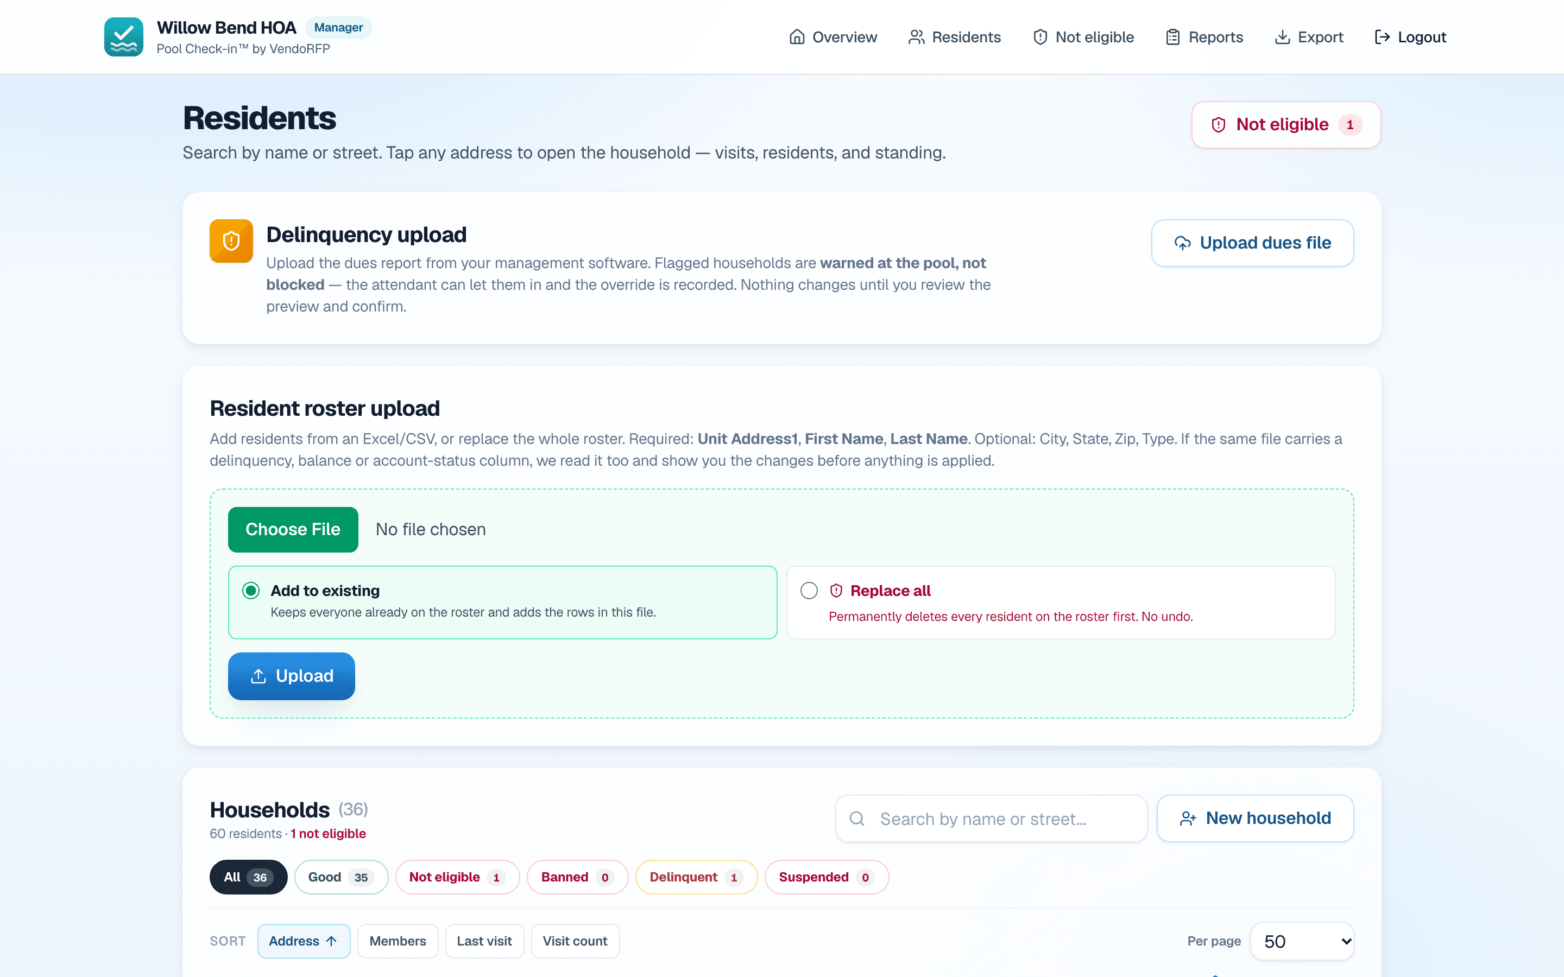Viewport: 1564px width, 977px height.
Task: Open the Per page dropdown
Action: pyautogui.click(x=1302, y=942)
